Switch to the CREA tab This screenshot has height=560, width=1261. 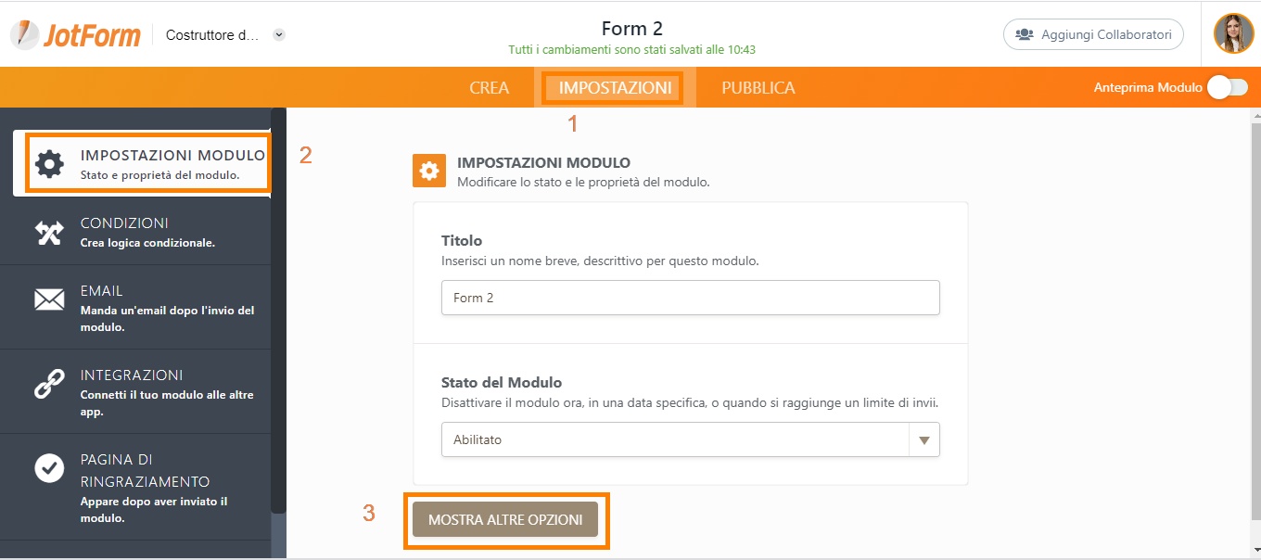[x=490, y=88]
